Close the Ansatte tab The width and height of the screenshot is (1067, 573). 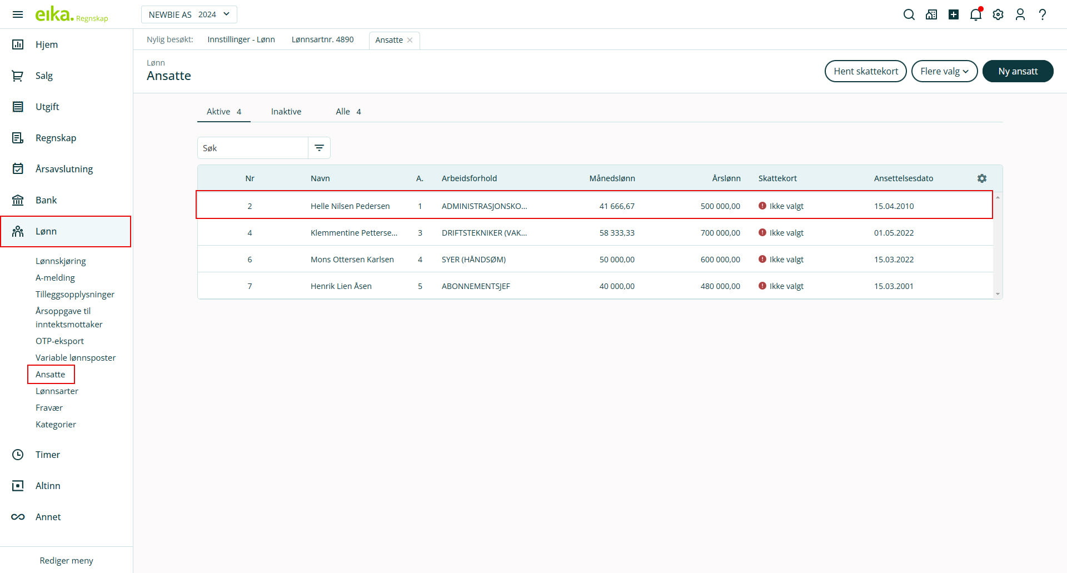(x=410, y=40)
